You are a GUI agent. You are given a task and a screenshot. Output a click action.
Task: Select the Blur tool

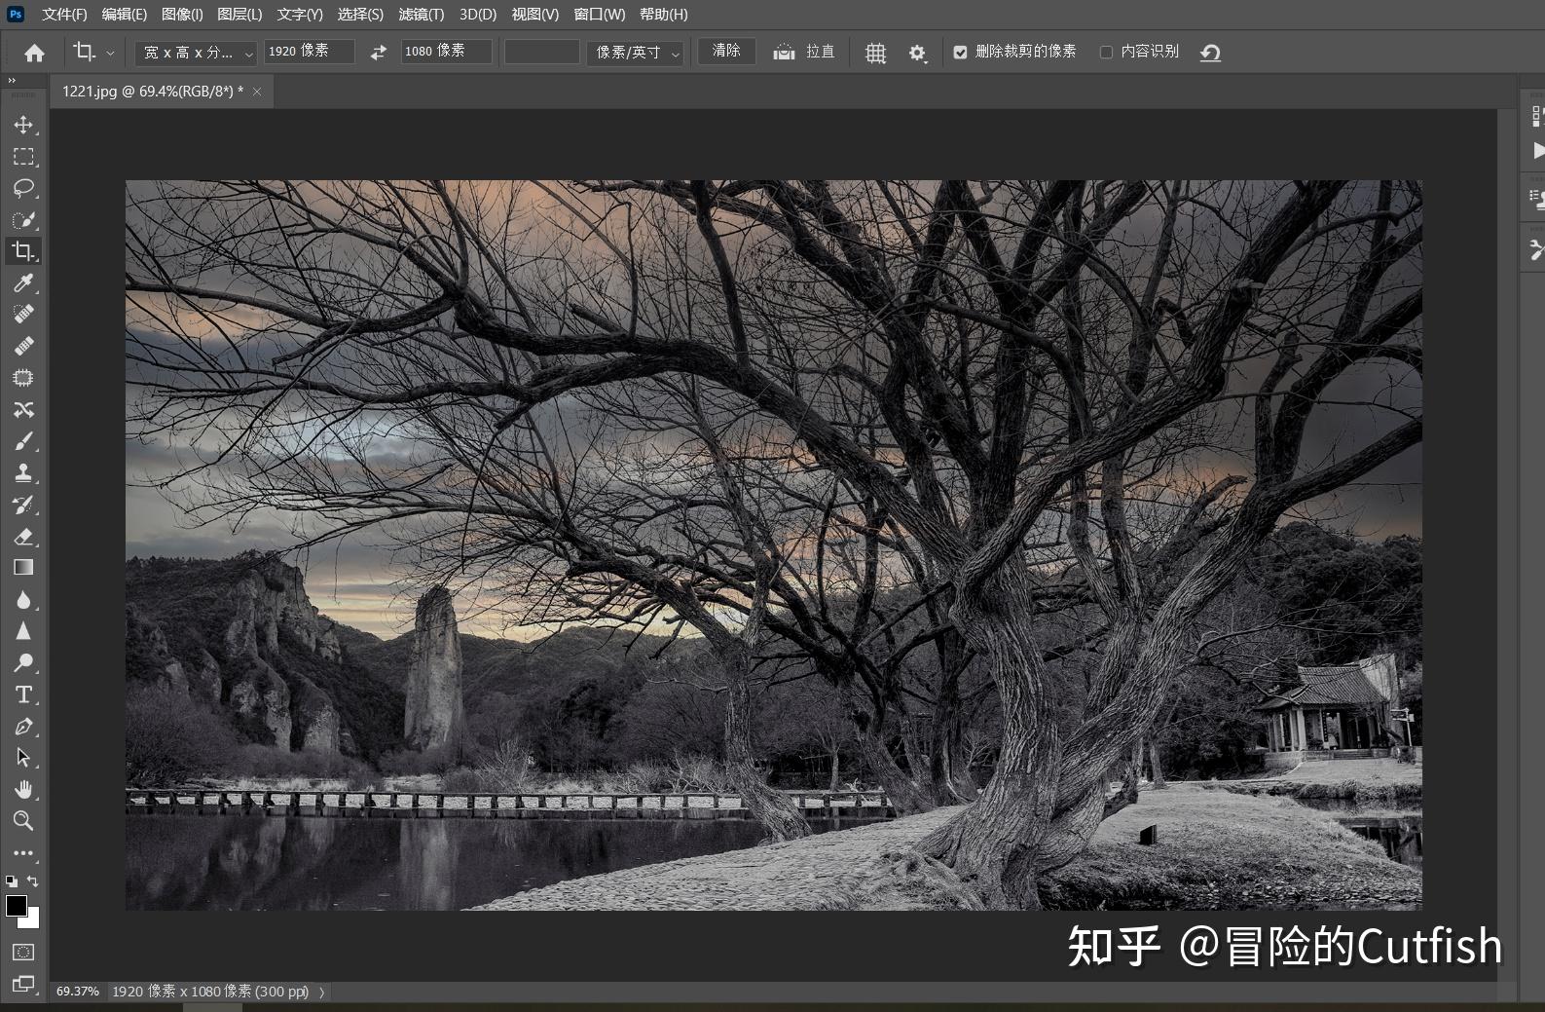(x=23, y=600)
